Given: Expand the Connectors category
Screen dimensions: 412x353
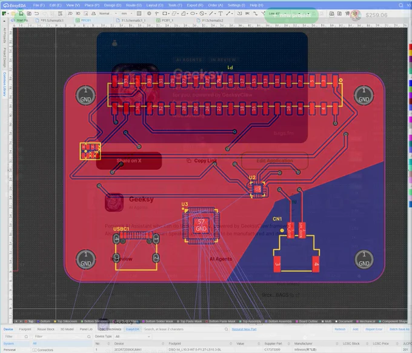Looking at the screenshot, I should [35, 350].
